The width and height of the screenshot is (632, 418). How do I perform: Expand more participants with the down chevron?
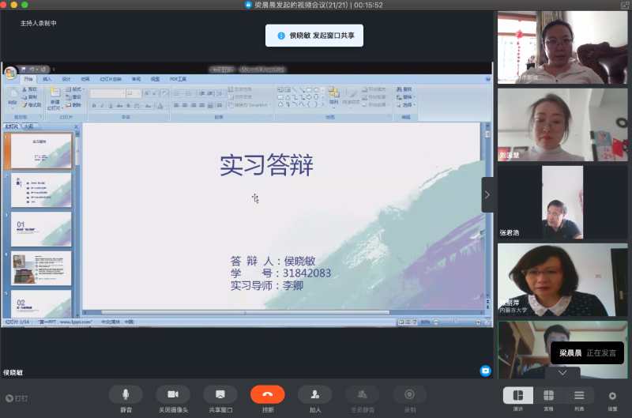(x=562, y=371)
